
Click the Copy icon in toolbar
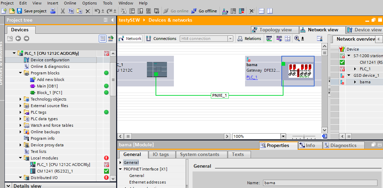(x=71, y=11)
